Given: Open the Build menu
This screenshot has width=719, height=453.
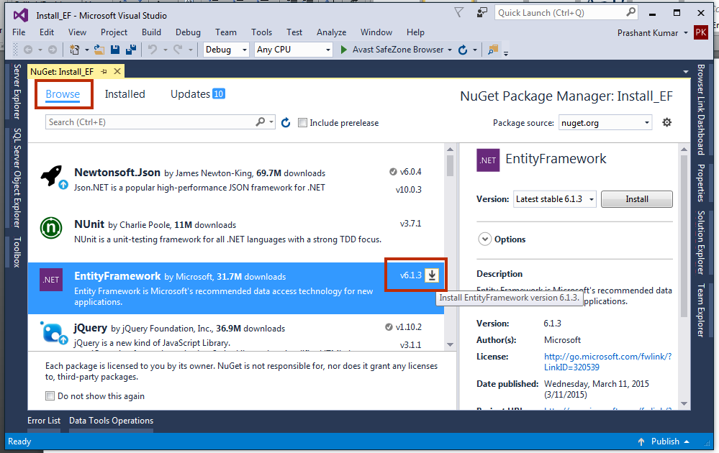Looking at the screenshot, I should click(x=151, y=32).
